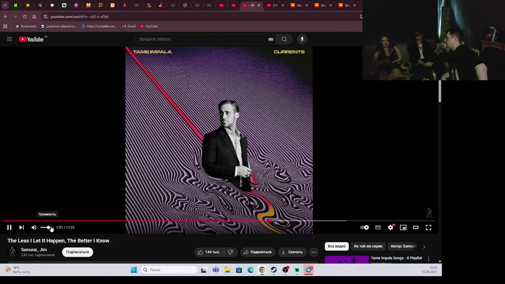Toggle the autoplay switch in player
This screenshot has width=505, height=284.
coord(365,228)
